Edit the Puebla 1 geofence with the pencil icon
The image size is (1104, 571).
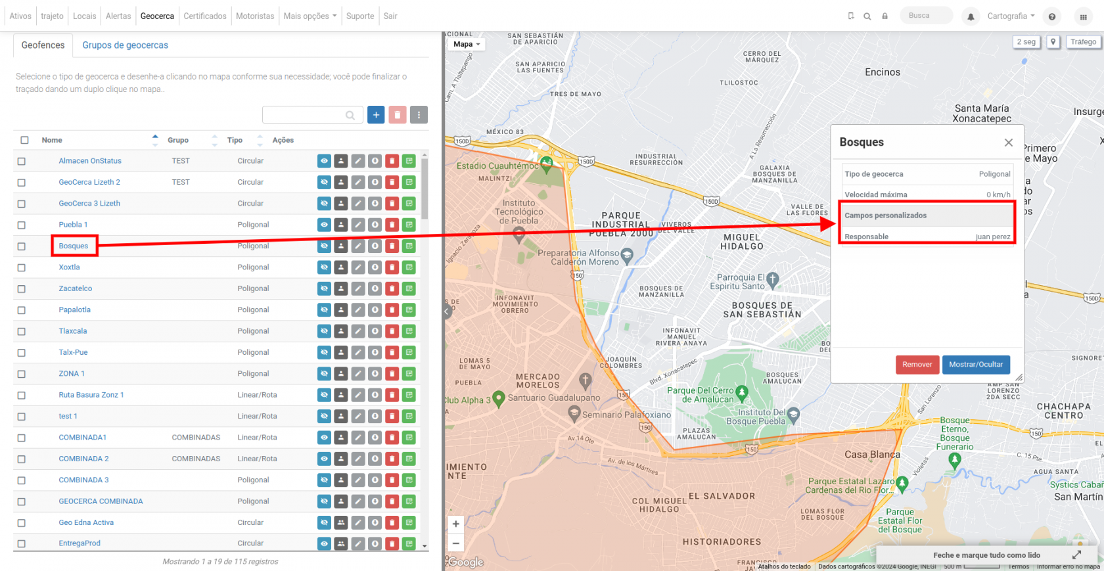[358, 225]
